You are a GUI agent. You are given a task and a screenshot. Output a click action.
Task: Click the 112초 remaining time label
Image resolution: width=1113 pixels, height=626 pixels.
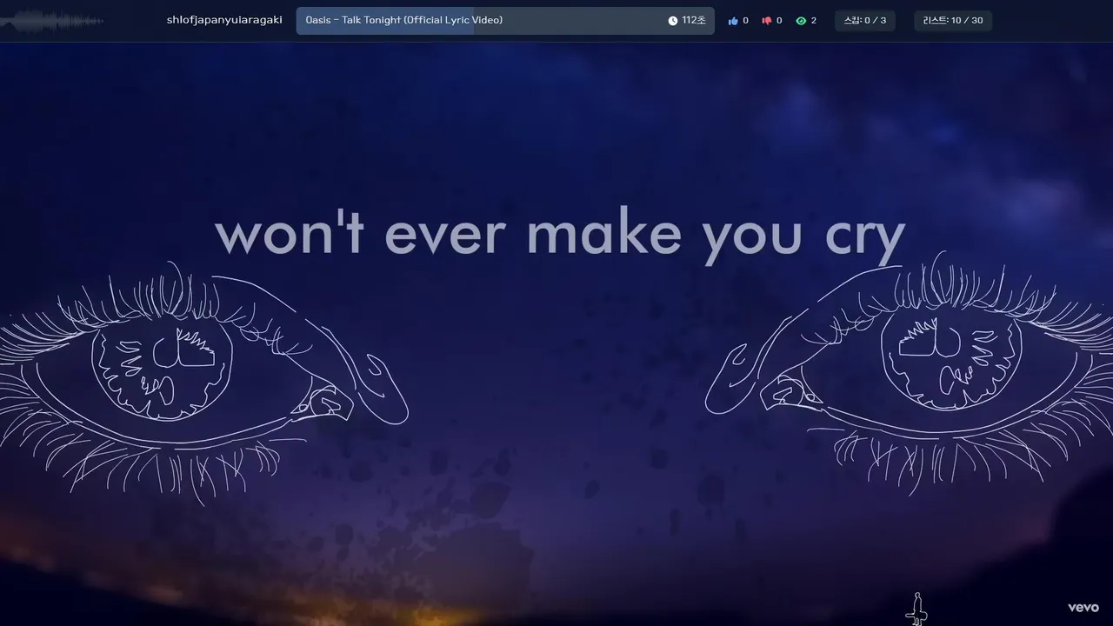[694, 21]
